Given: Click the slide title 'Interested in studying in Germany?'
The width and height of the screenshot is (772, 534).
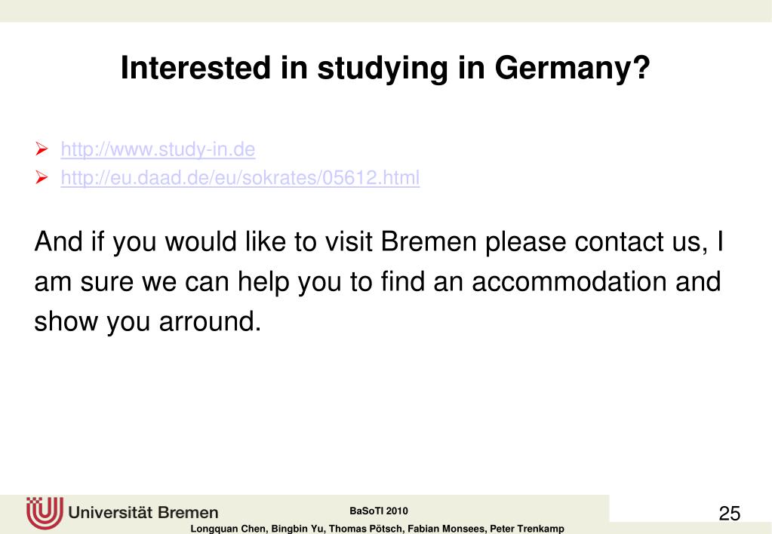Looking at the screenshot, I should 386,68.
